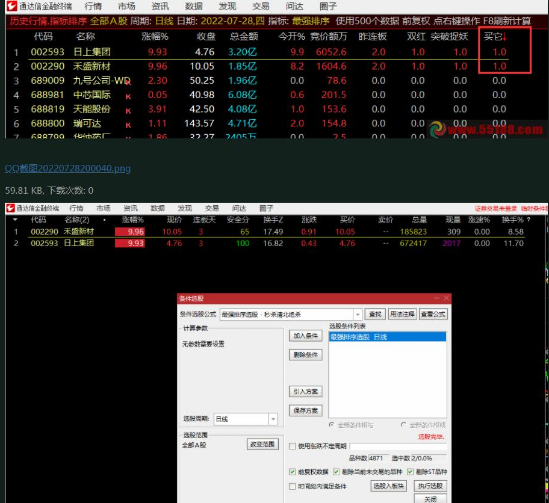Click the 用法注释 button

click(x=402, y=314)
